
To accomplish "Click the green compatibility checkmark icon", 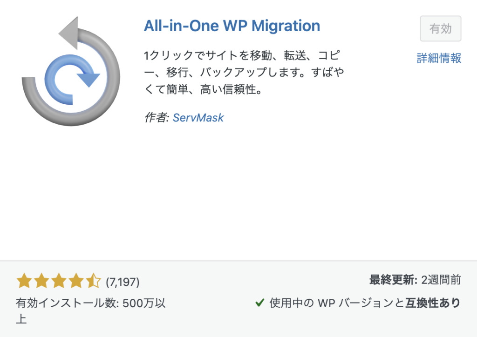I will (260, 303).
